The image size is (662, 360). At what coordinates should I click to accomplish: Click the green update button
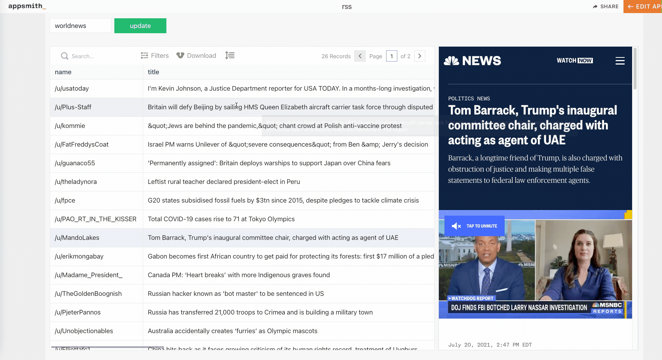[x=140, y=26]
